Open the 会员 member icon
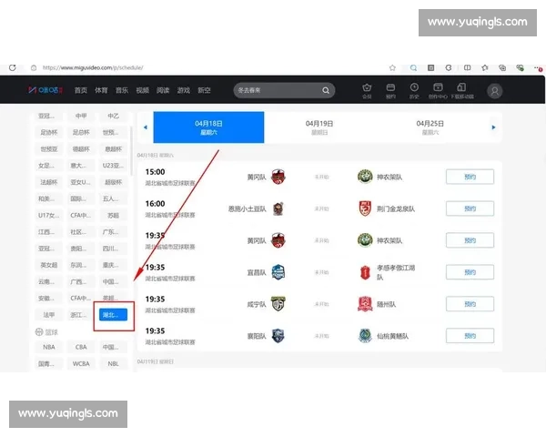Image resolution: width=546 pixels, height=437 pixels. click(367, 91)
